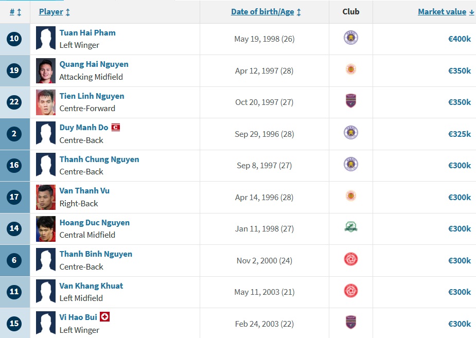Click Van Thanh Vu's club crest icon
The image size is (476, 338).
[x=350, y=195]
